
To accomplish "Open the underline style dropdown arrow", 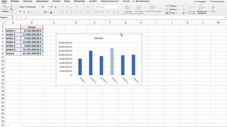I will click(31, 12).
